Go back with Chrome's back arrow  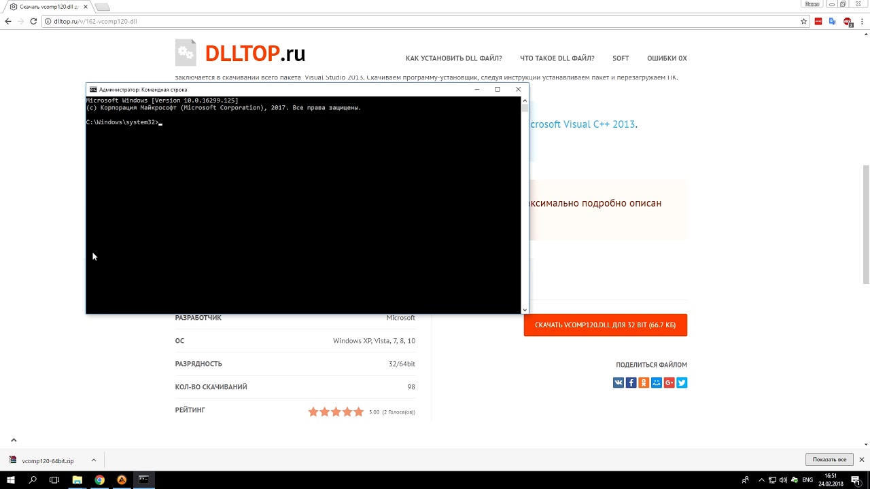[x=8, y=21]
